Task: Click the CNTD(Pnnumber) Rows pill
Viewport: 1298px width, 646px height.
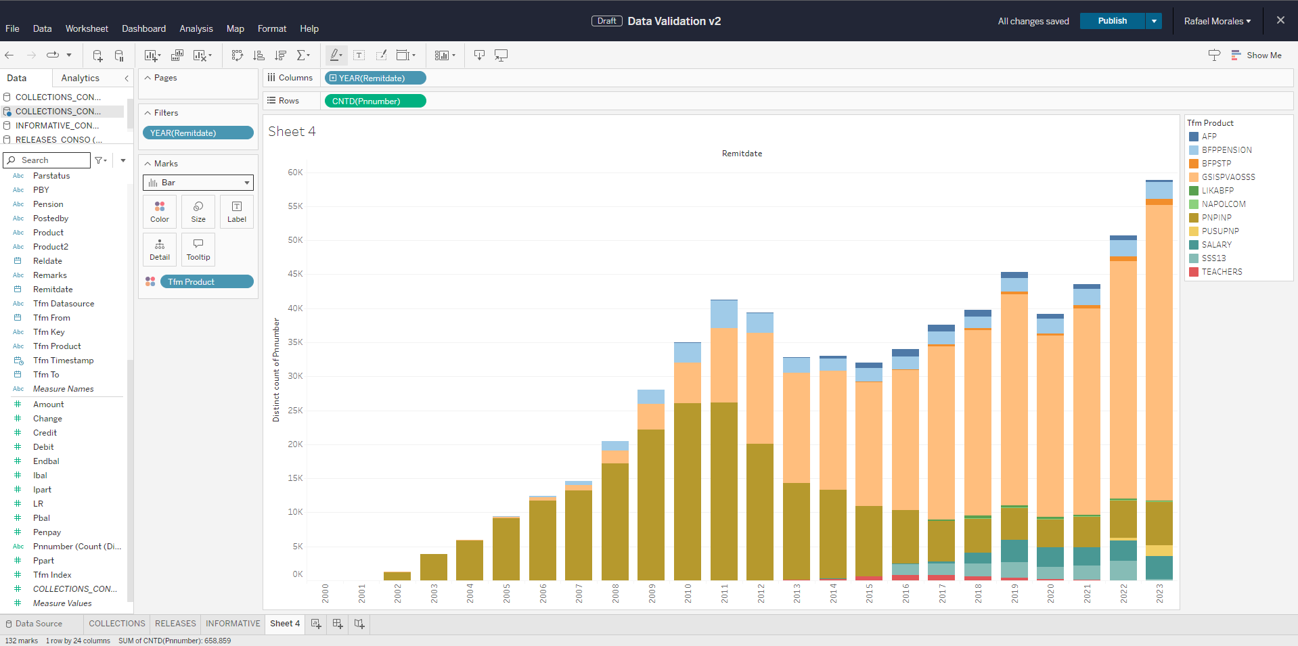Action: coord(376,101)
